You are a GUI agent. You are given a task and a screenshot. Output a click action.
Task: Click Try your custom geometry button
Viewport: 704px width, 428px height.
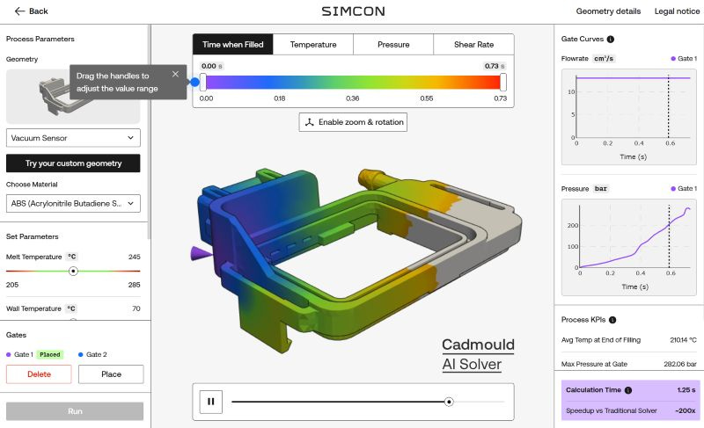(x=73, y=163)
